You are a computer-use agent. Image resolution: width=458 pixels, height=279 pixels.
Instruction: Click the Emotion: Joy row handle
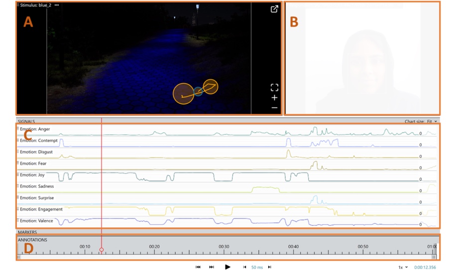click(18, 175)
